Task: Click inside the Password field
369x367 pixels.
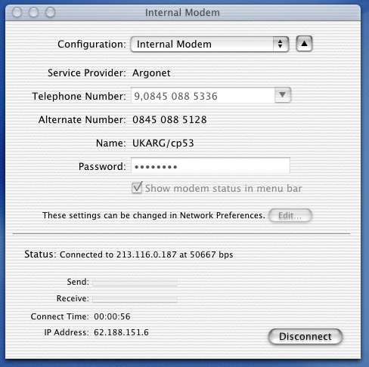Action: (x=210, y=165)
